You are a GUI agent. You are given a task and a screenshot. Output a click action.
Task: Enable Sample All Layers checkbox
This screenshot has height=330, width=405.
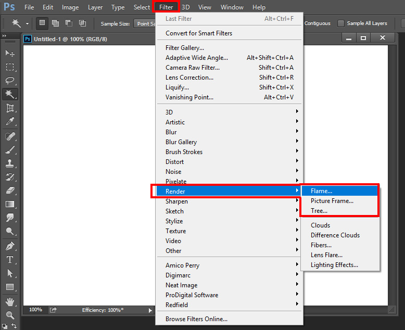[x=341, y=23]
